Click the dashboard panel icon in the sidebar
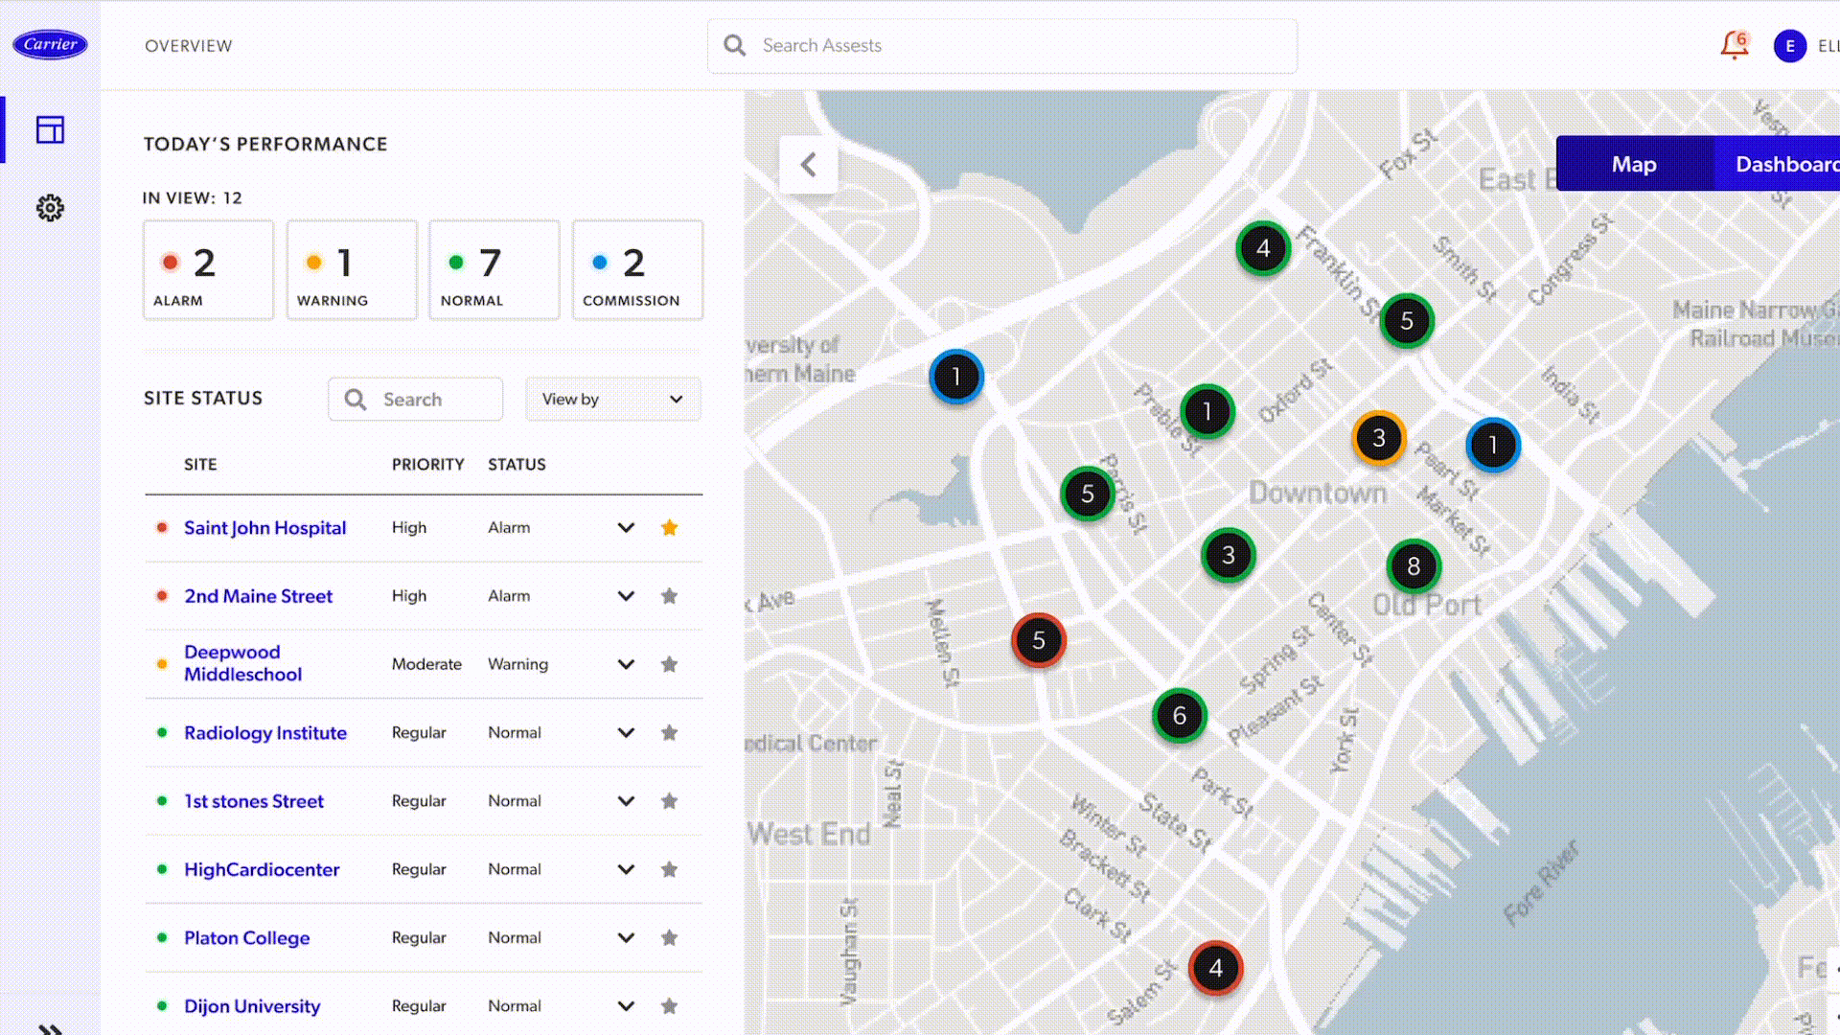This screenshot has width=1840, height=1035. pyautogui.click(x=51, y=129)
